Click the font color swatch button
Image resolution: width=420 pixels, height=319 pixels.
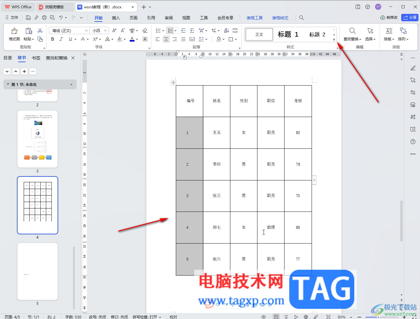[x=132, y=39]
